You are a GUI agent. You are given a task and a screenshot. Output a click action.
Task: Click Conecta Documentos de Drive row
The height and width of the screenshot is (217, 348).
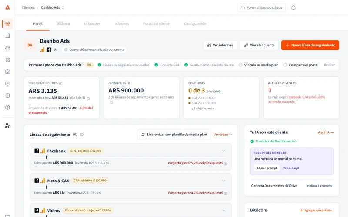coord(291,186)
